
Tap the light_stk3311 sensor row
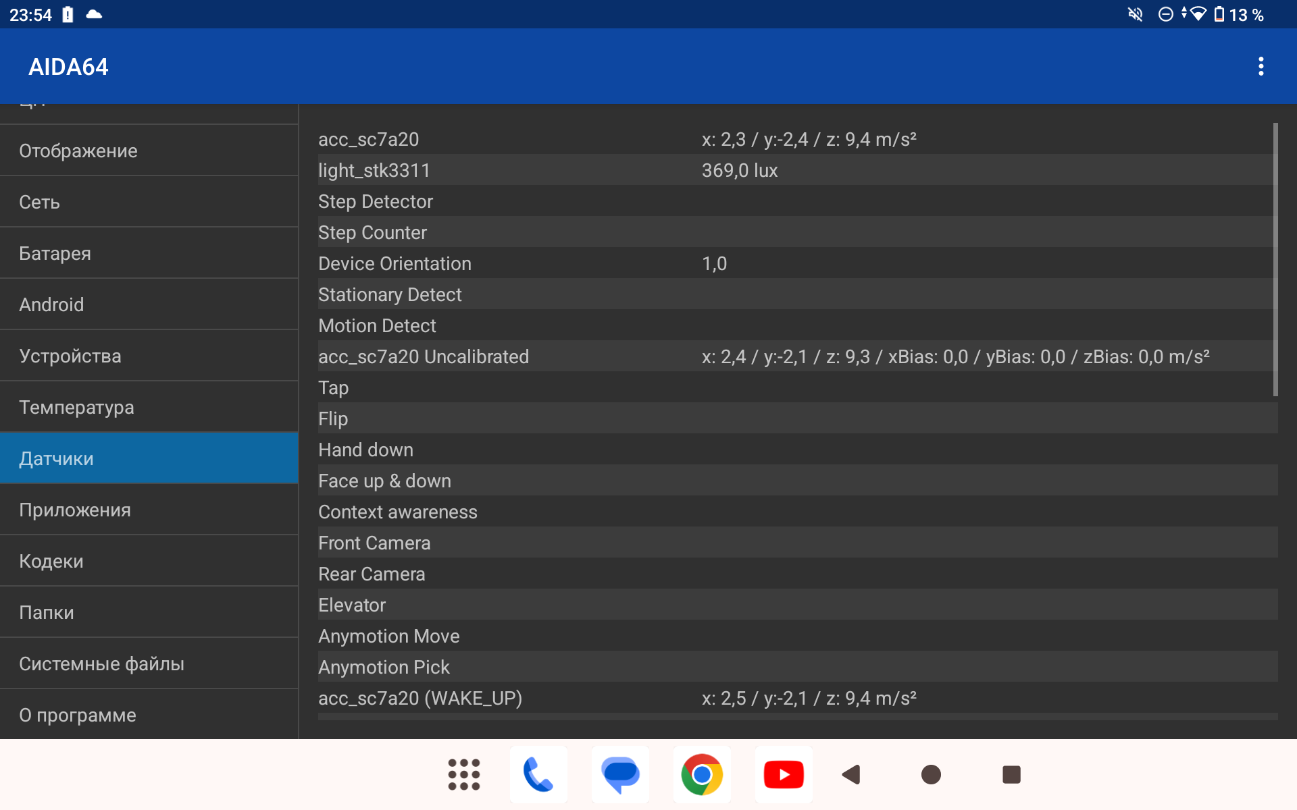797,170
